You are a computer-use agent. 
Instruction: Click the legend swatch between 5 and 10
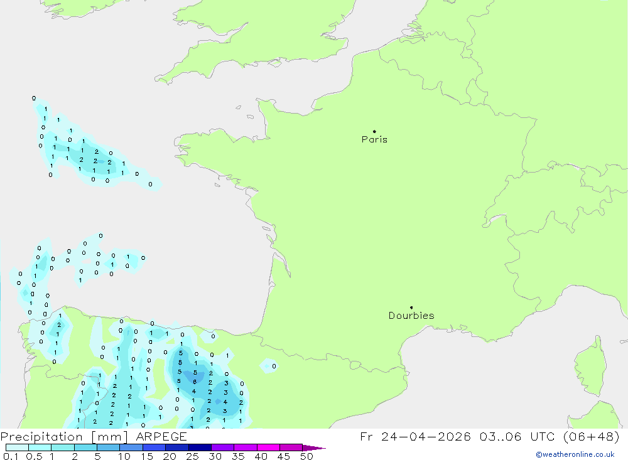pos(108,447)
